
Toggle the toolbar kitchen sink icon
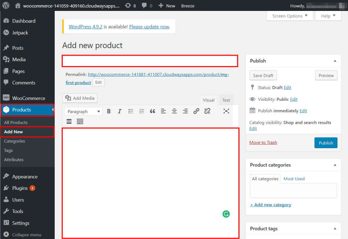click(80, 122)
